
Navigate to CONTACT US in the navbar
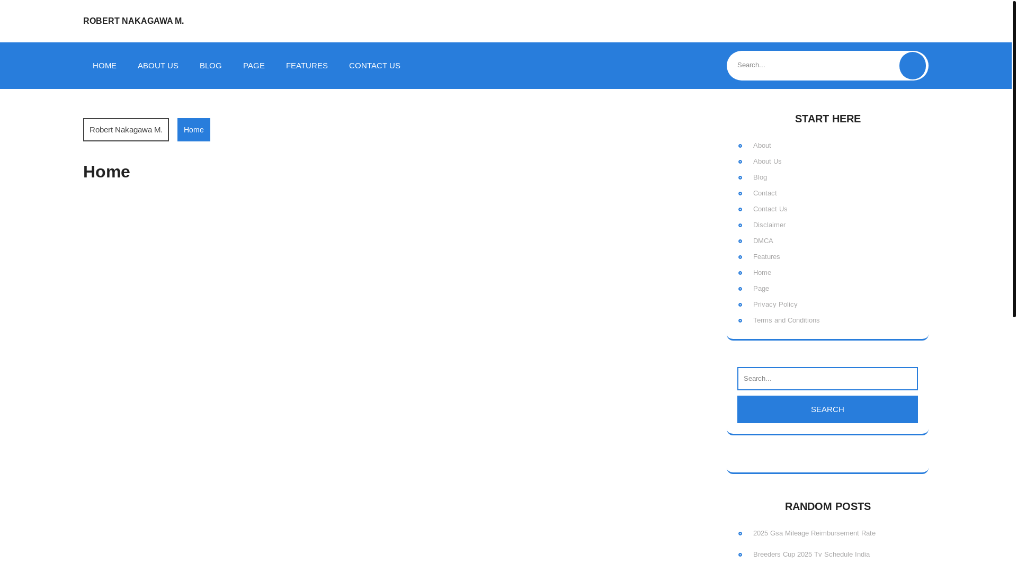click(x=374, y=66)
